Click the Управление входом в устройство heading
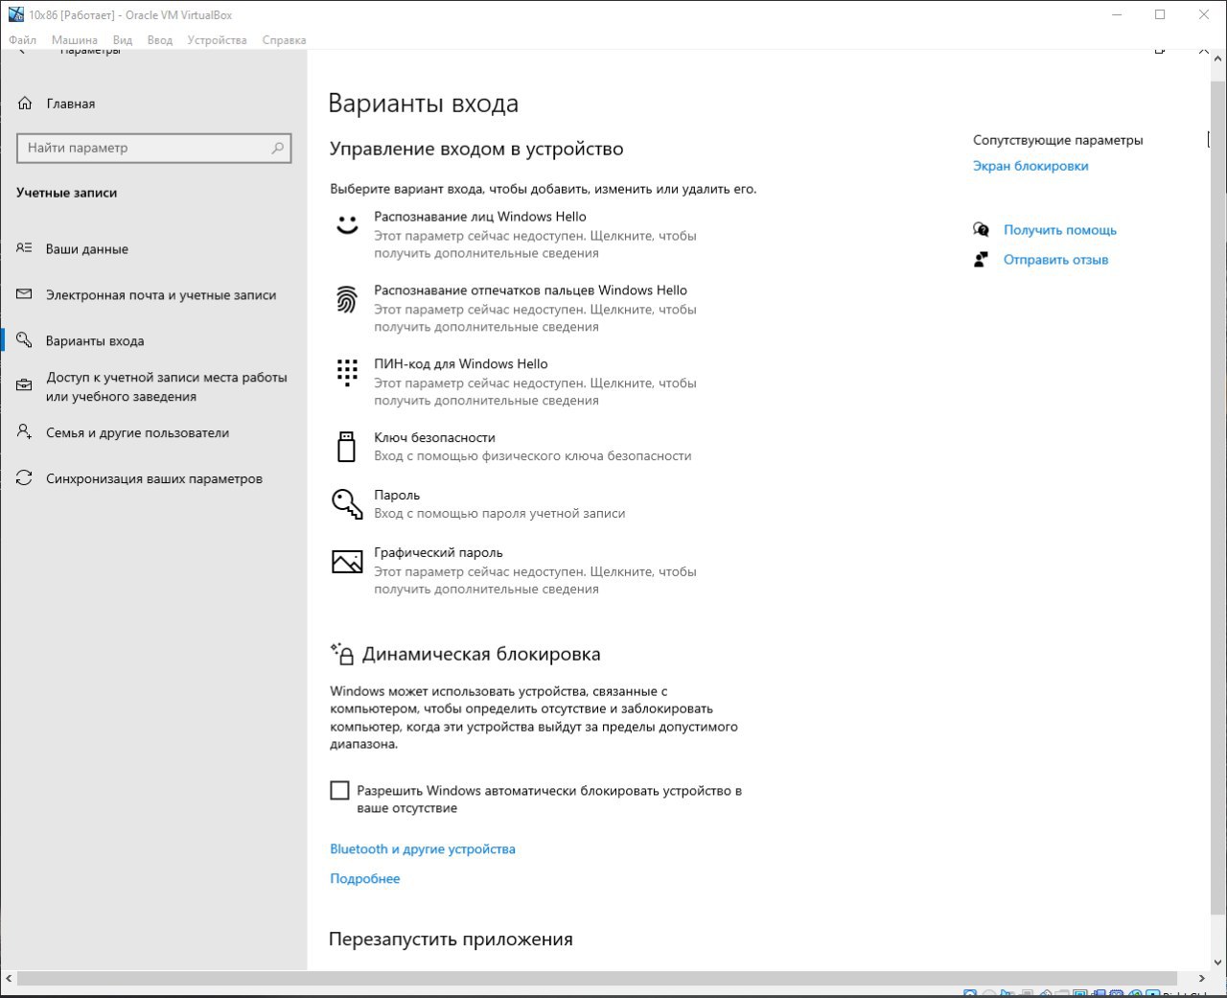Viewport: 1227px width, 998px height. pos(476,149)
